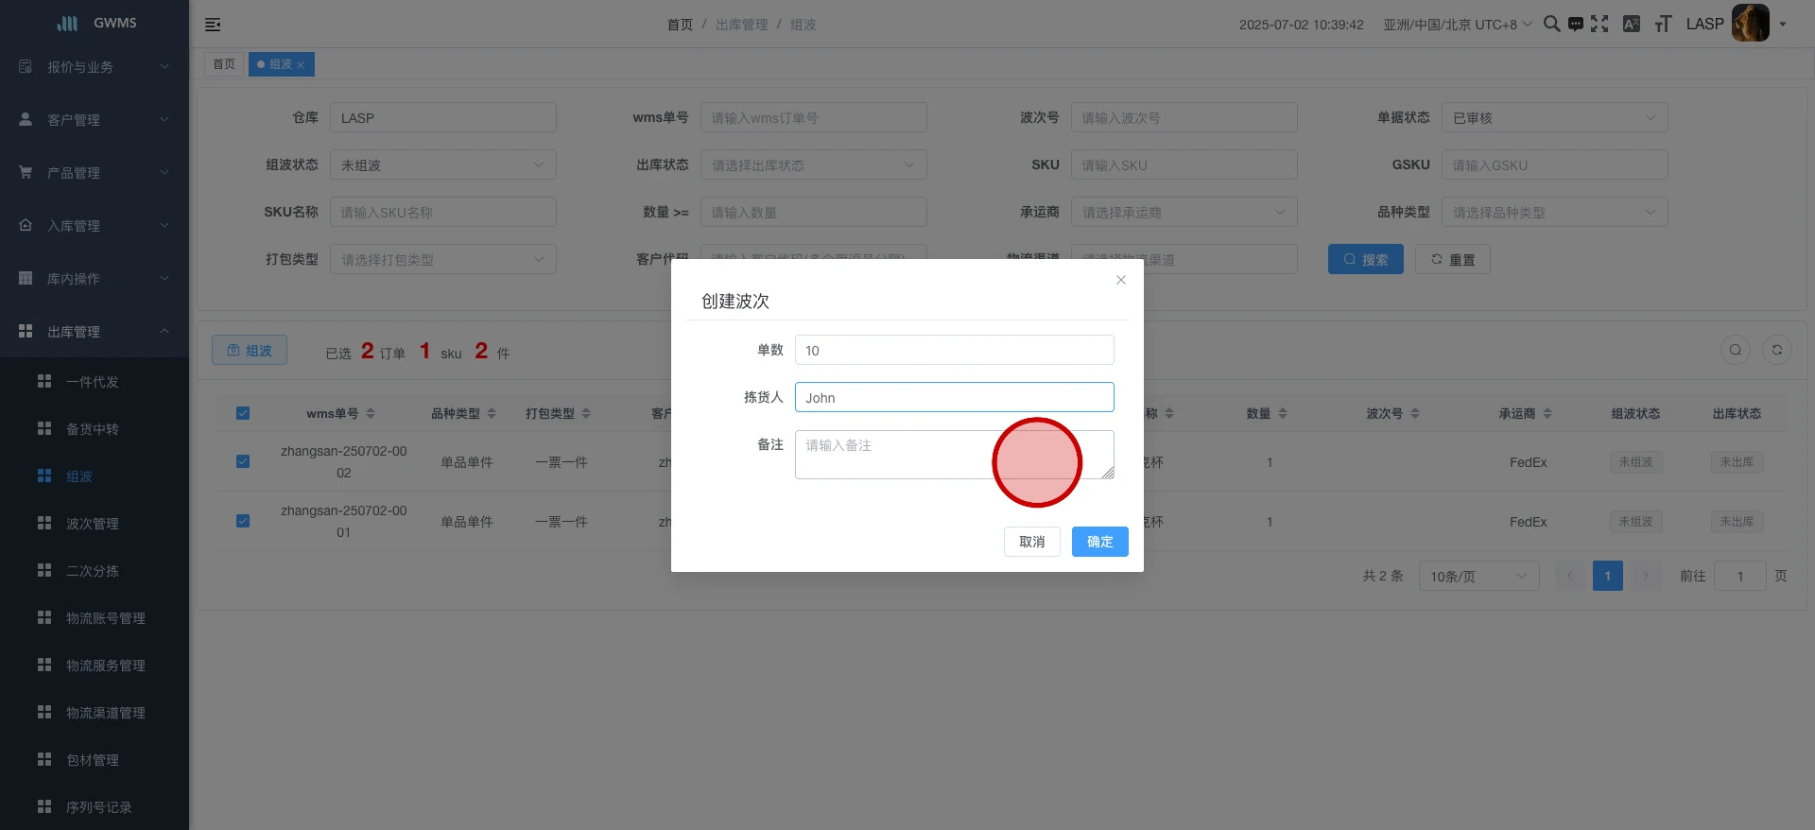This screenshot has height=830, width=1815.
Task: Open the 组波状态 dropdown showing 未组波
Action: [x=442, y=165]
